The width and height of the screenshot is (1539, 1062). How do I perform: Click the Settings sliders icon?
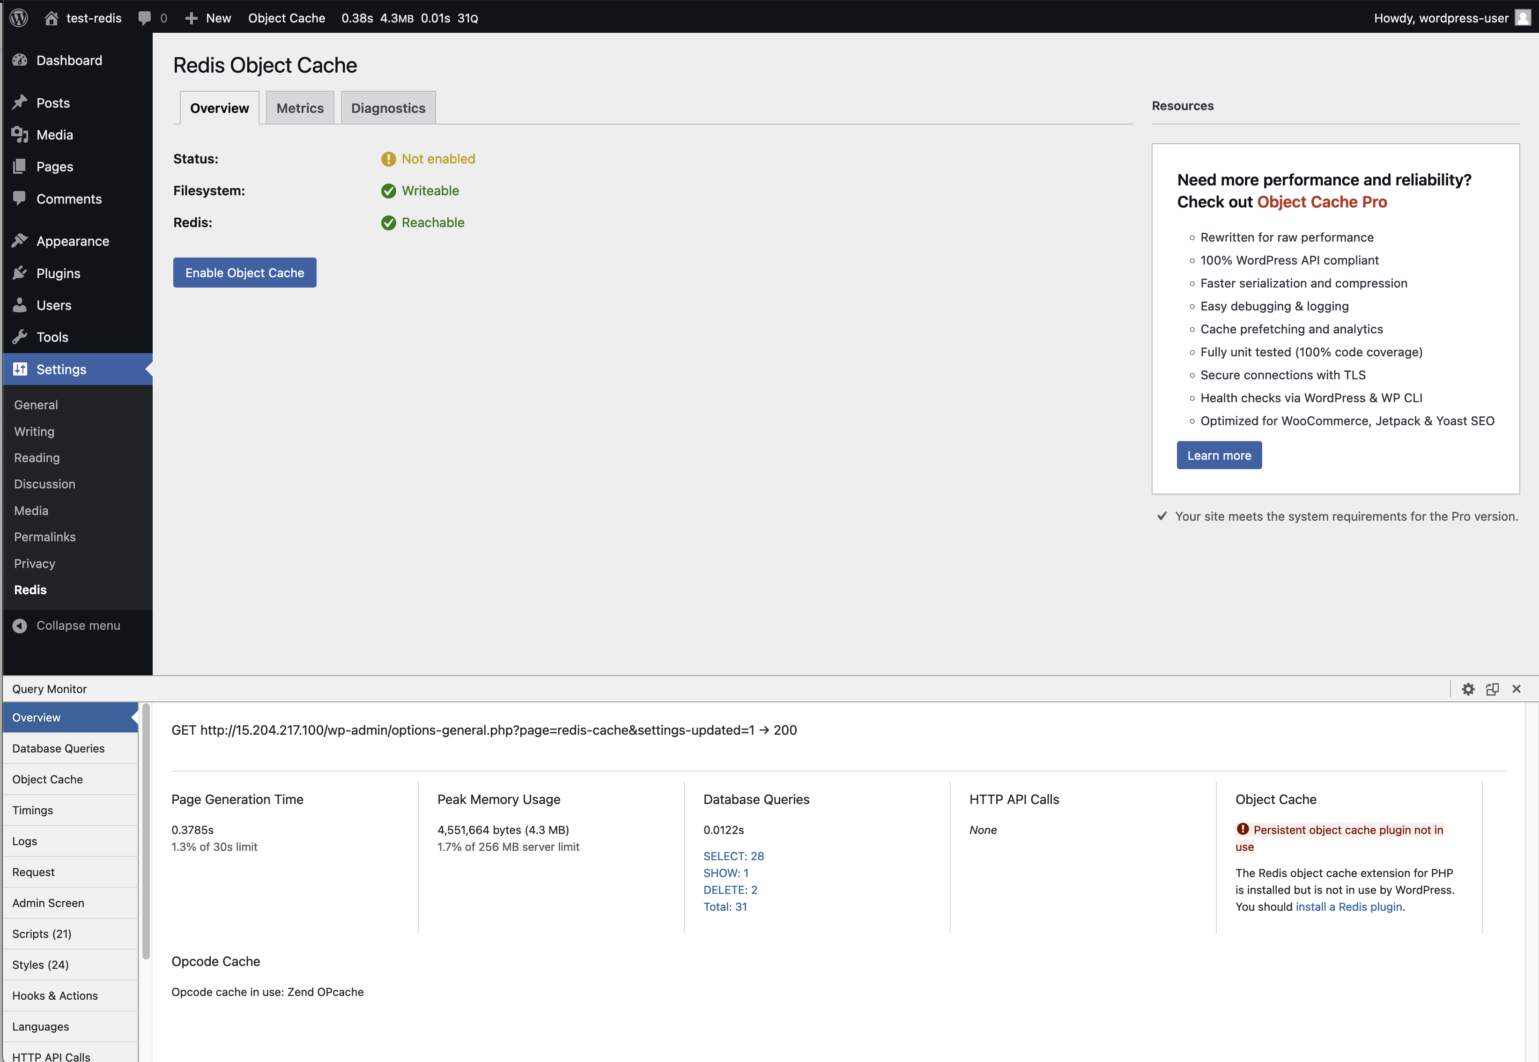point(20,369)
